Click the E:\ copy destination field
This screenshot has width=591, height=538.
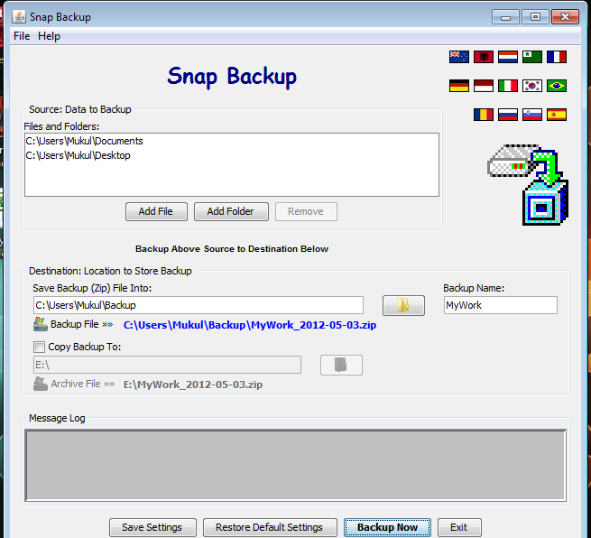click(x=167, y=365)
